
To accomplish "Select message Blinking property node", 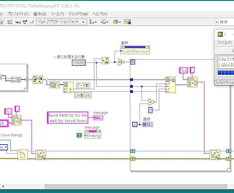I will coord(93,134).
